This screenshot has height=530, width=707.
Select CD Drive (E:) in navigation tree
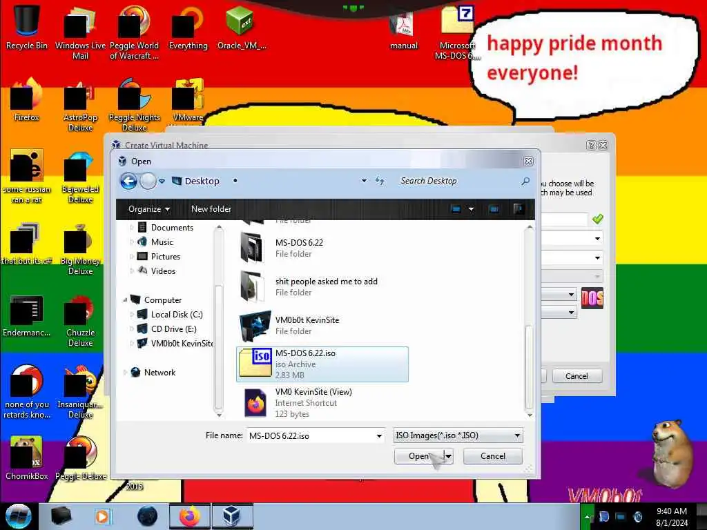173,329
